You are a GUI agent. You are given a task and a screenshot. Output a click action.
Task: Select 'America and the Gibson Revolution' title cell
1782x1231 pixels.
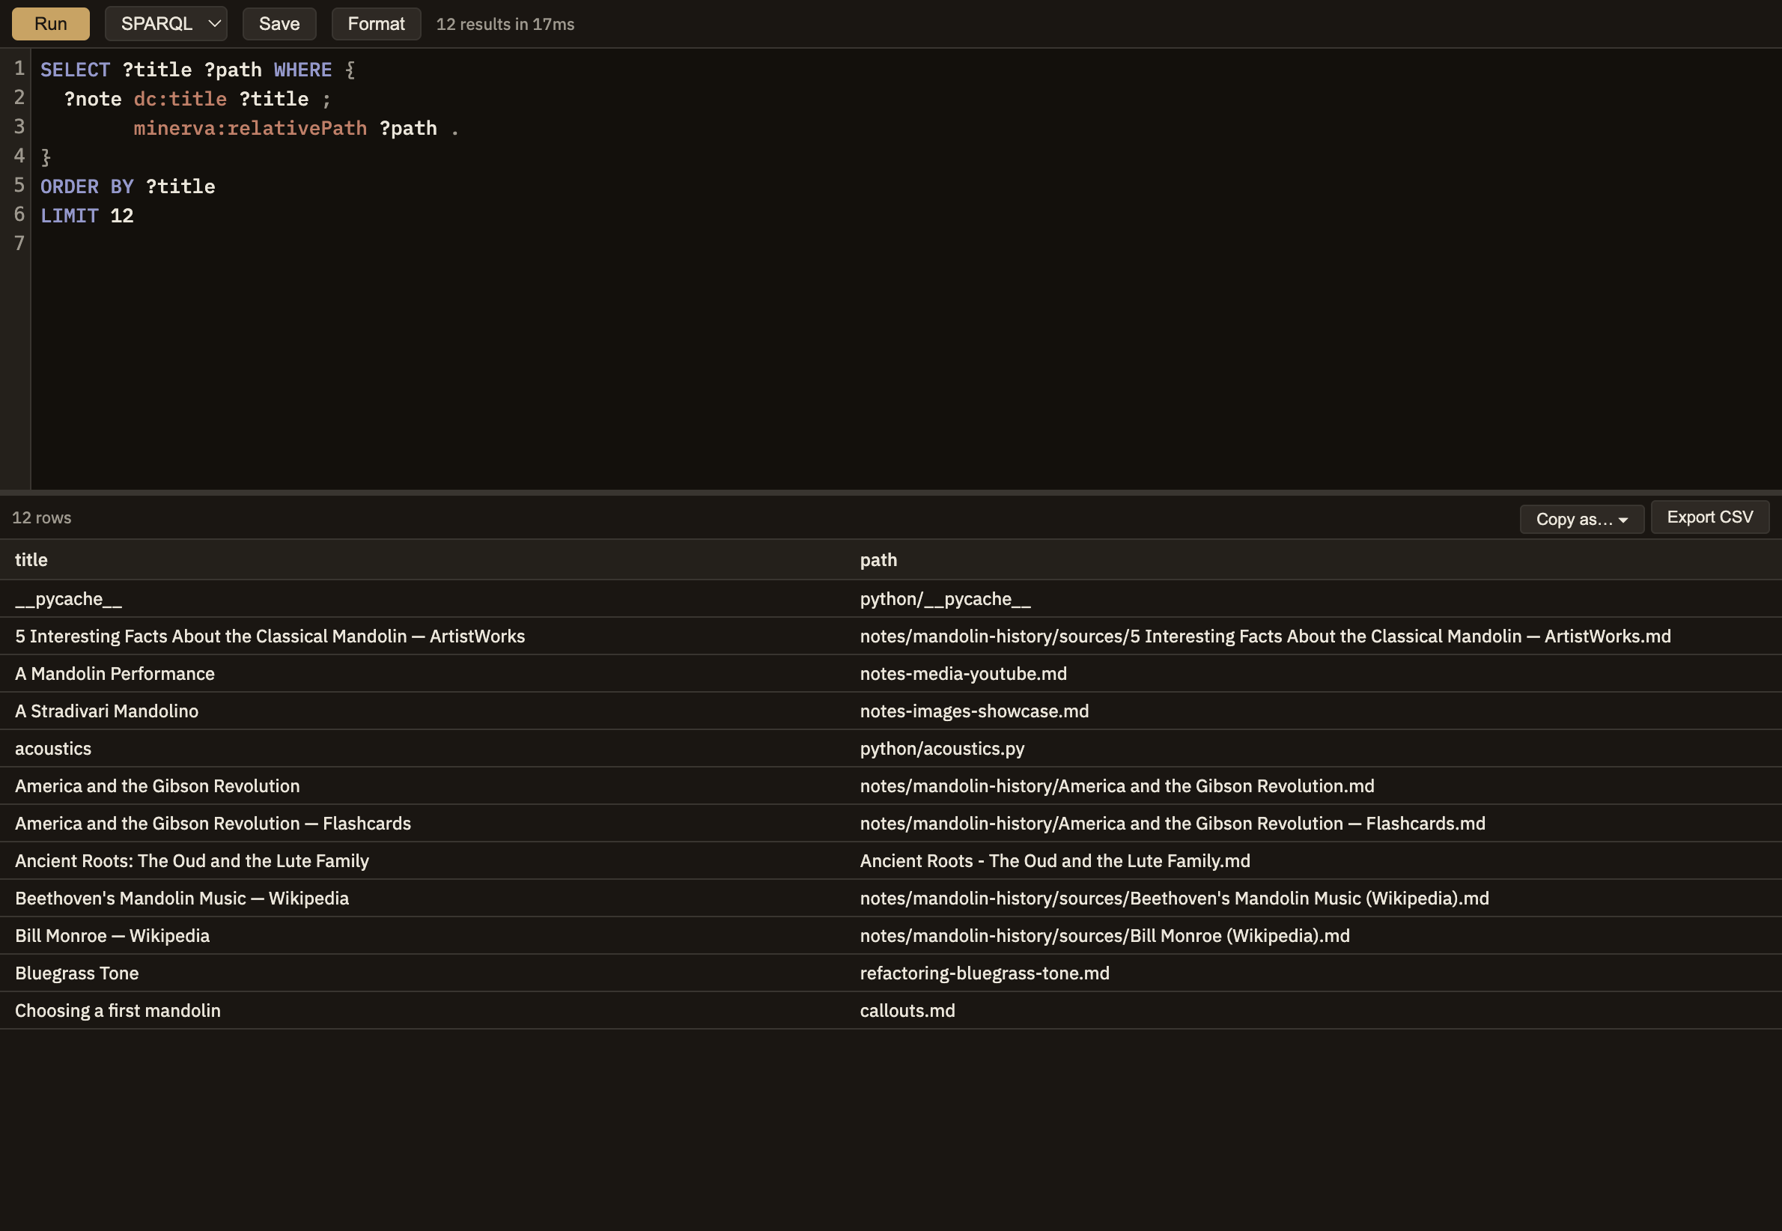click(x=422, y=786)
